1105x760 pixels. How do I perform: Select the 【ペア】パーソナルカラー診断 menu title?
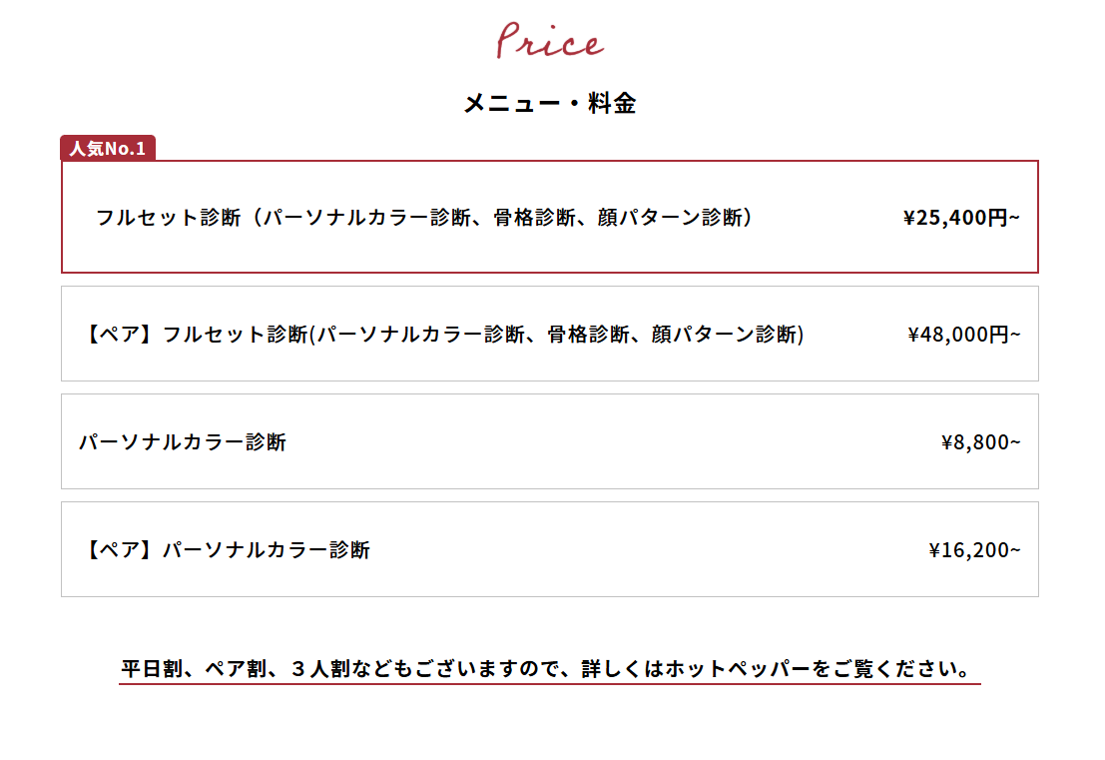tap(225, 549)
